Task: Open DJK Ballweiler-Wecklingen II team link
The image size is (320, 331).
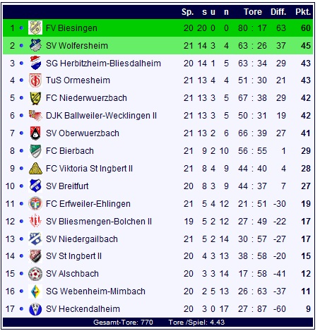Action: click(x=101, y=116)
